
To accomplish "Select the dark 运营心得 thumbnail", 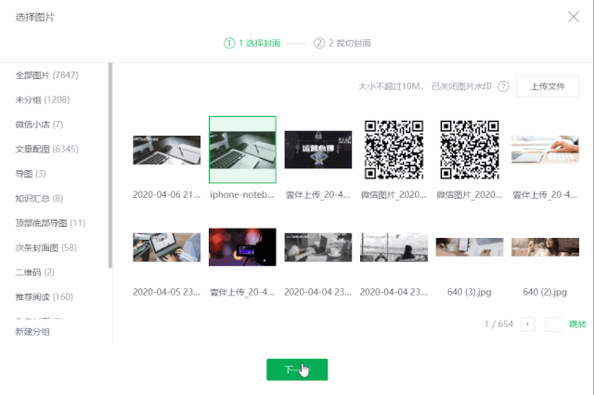I will pyautogui.click(x=318, y=150).
